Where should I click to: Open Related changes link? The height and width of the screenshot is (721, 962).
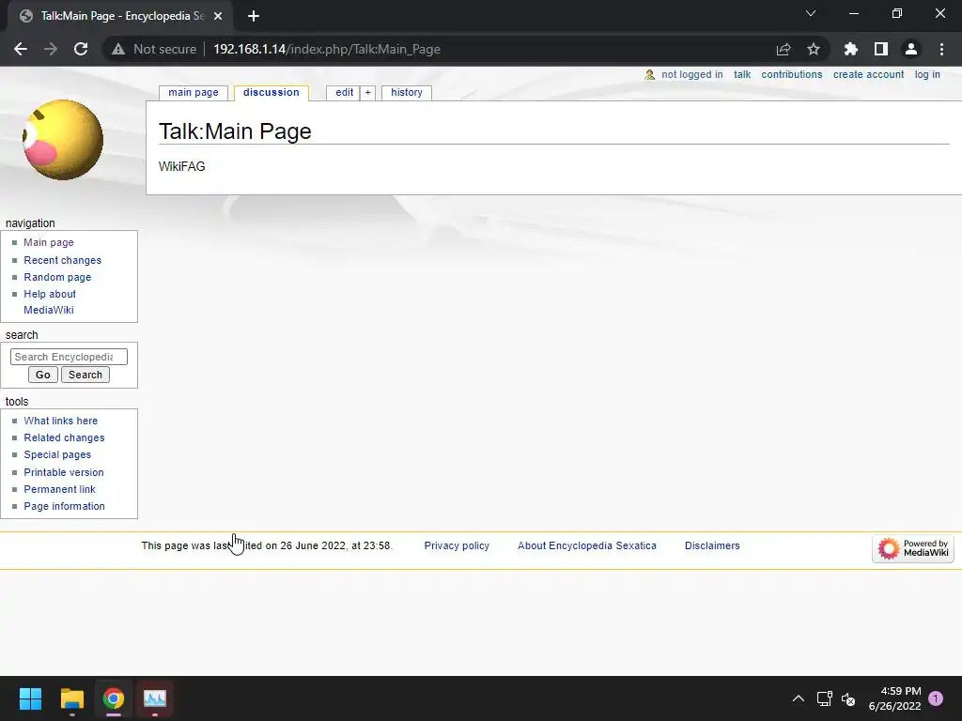(65, 437)
